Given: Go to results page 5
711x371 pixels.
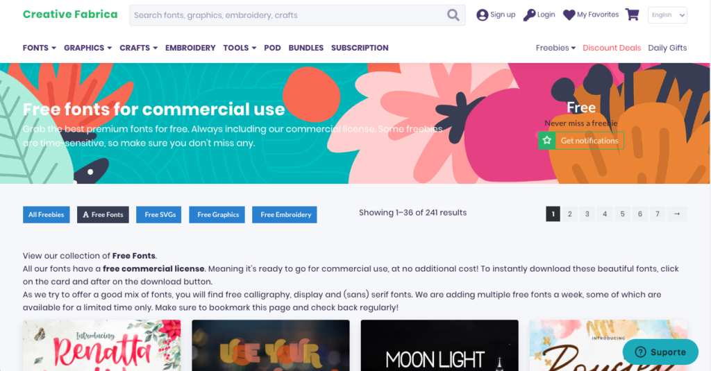Looking at the screenshot, I should tap(623, 214).
